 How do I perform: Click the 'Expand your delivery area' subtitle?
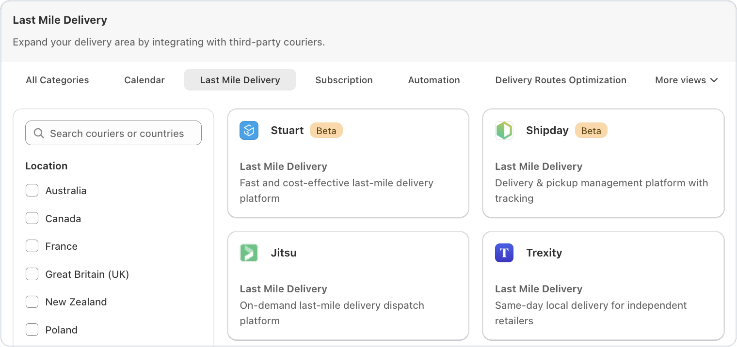coord(169,42)
